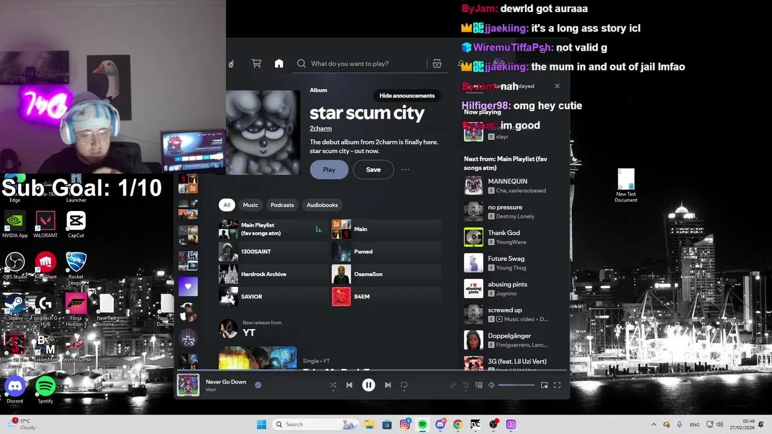
Task: Toggle repeat mode in player bar
Action: coord(404,385)
